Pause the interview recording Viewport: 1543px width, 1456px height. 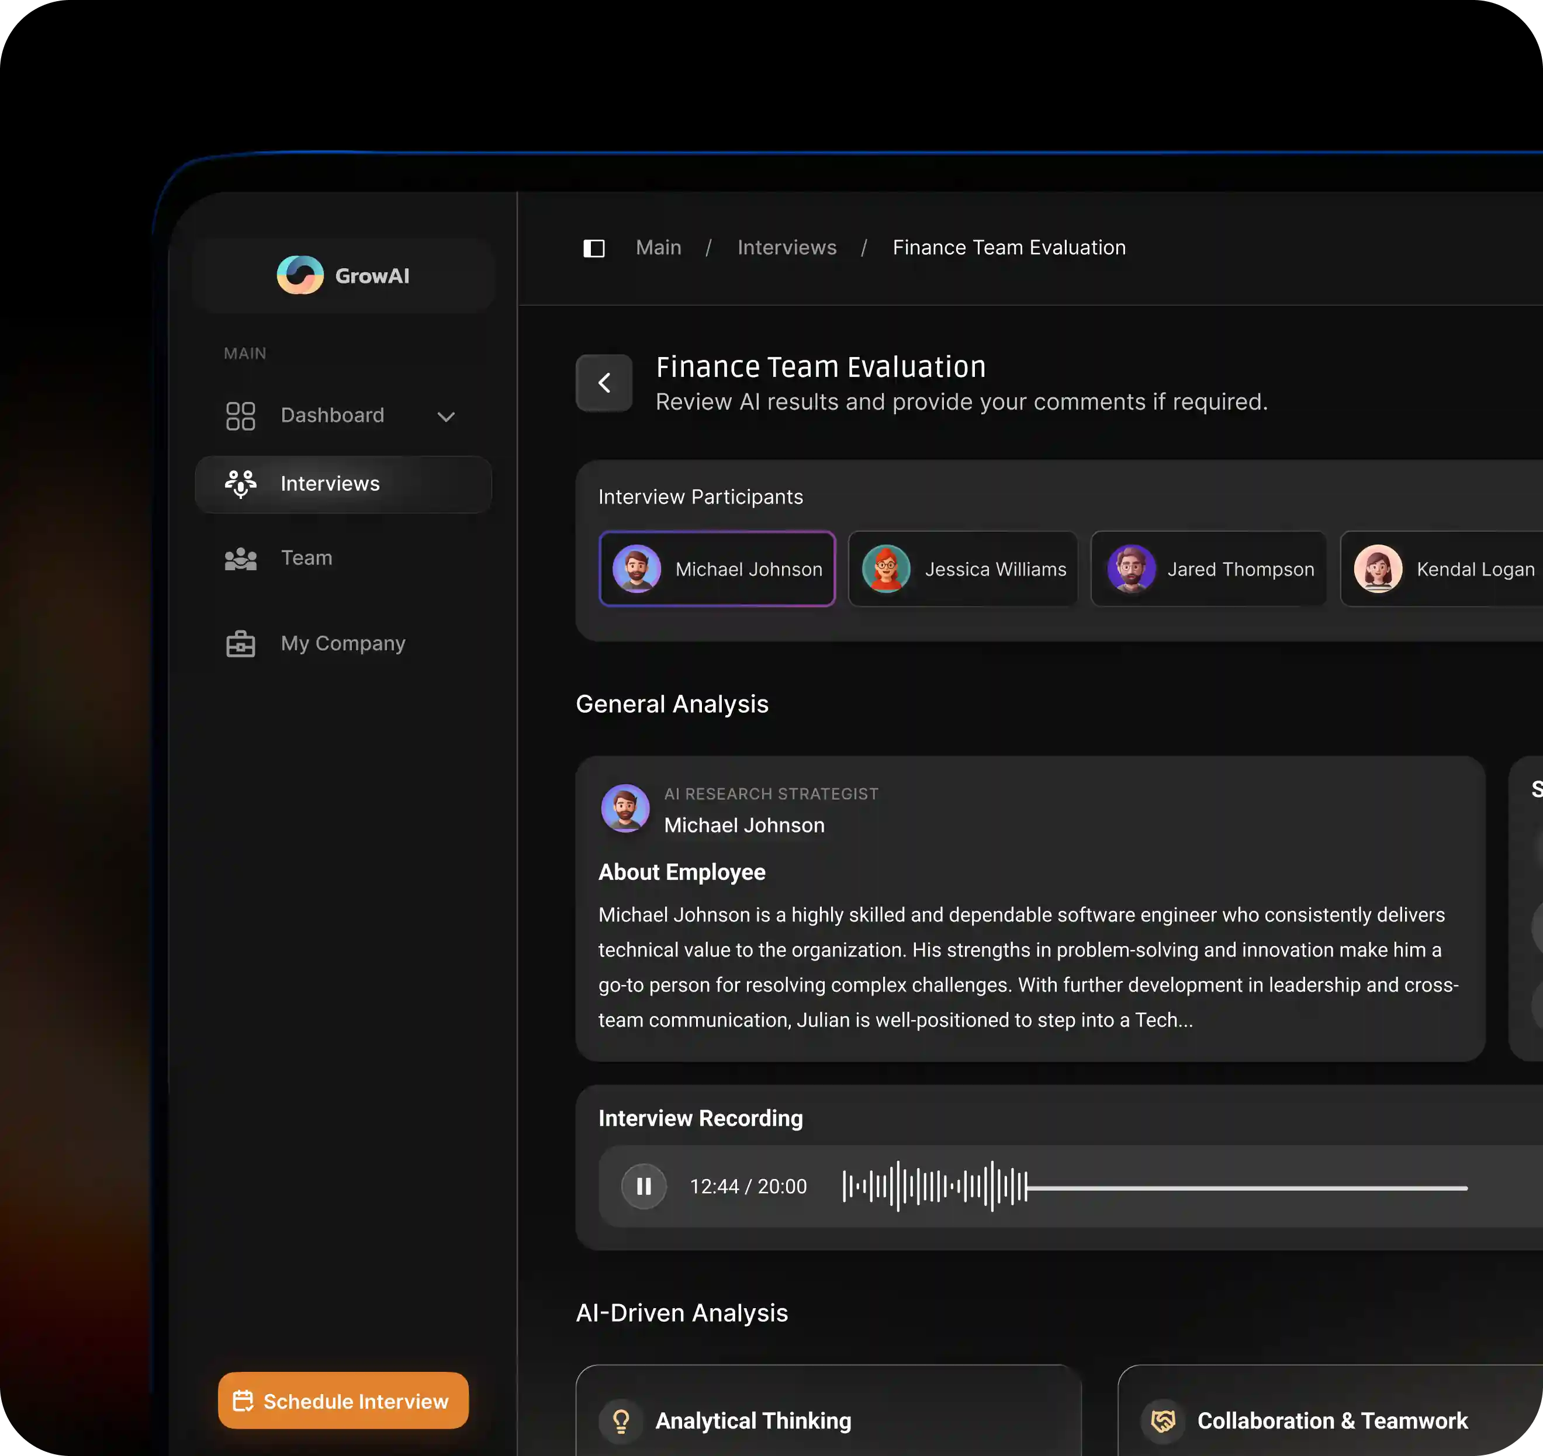pos(644,1187)
